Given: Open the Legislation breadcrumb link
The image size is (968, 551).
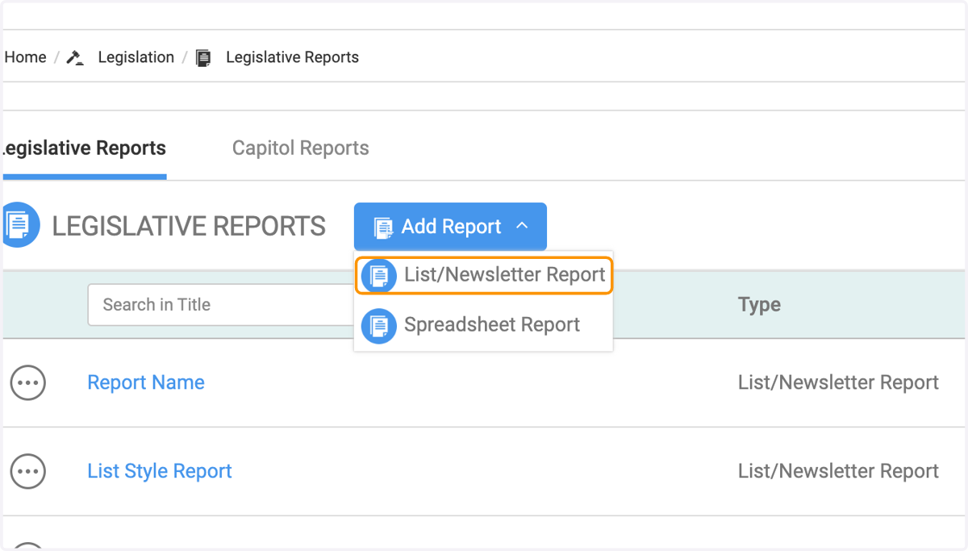Looking at the screenshot, I should pos(136,57).
